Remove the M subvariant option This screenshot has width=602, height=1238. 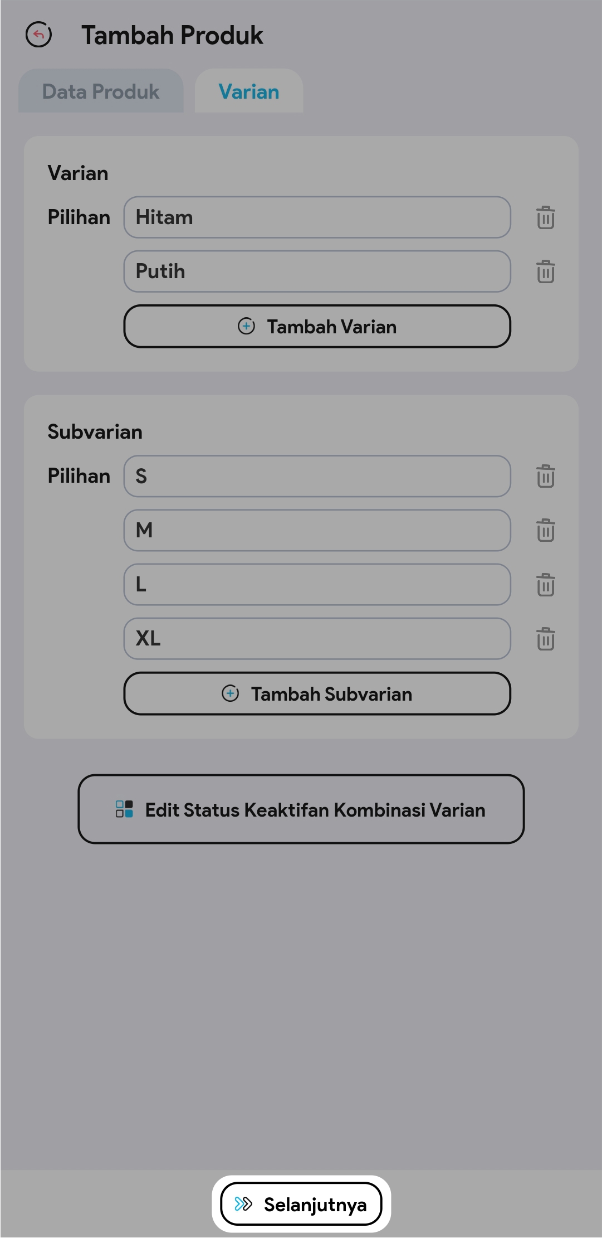[x=545, y=530]
